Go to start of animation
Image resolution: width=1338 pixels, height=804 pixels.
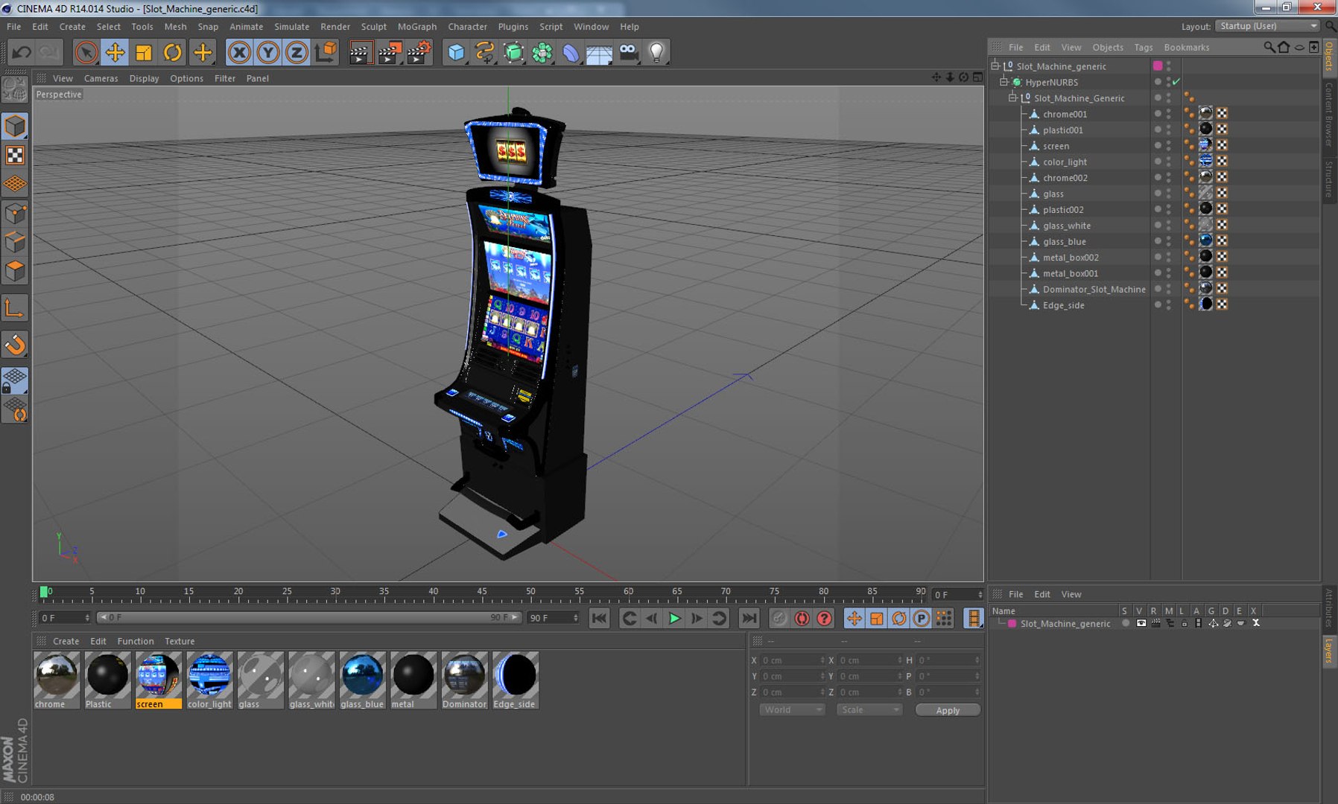pyautogui.click(x=599, y=618)
